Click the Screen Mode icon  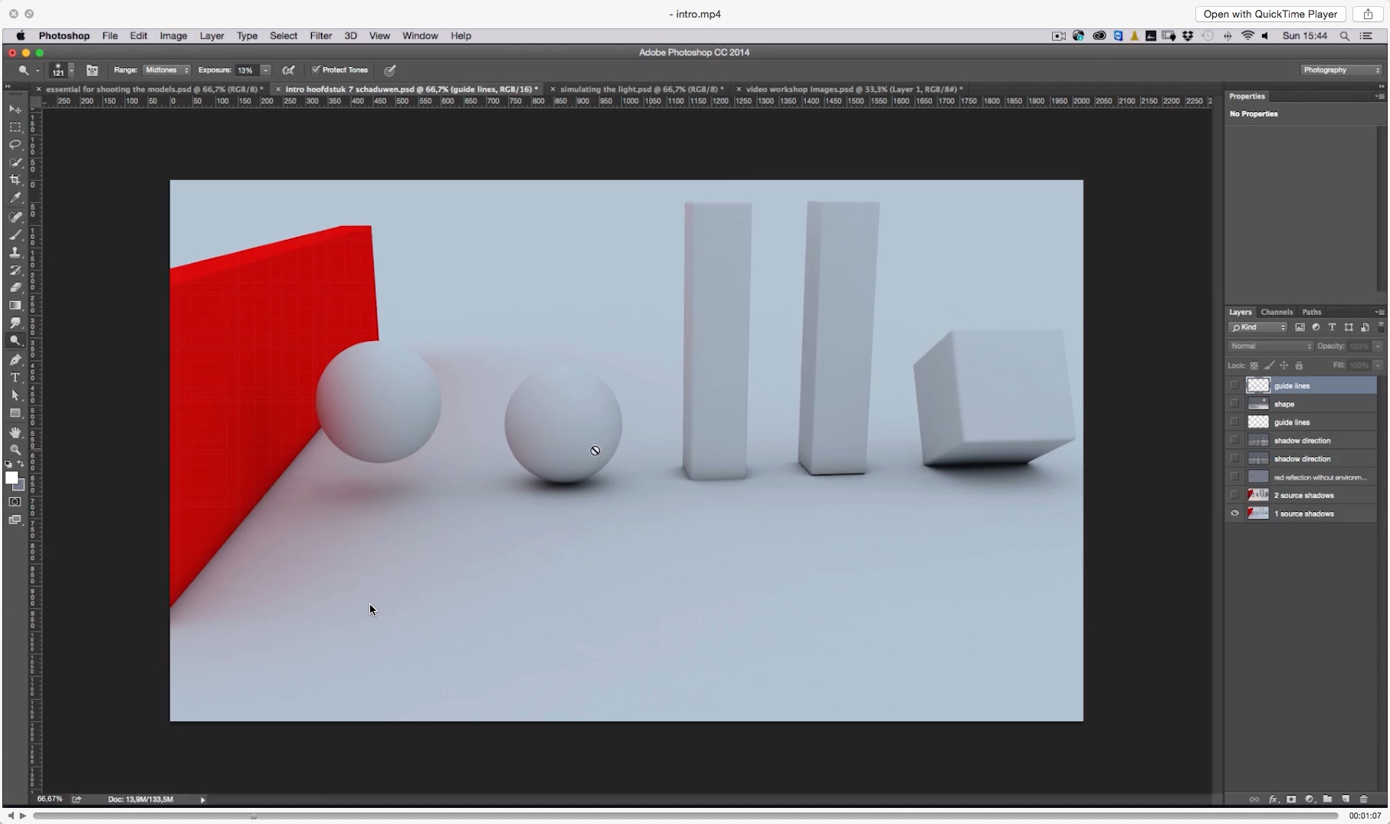pyautogui.click(x=15, y=520)
